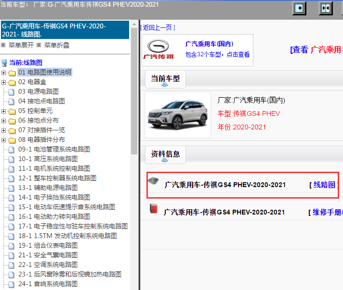The height and width of the screenshot is (290, 343).
Task: Click the 传祺GS4 PHEV car thumbnail
Action: point(178,115)
